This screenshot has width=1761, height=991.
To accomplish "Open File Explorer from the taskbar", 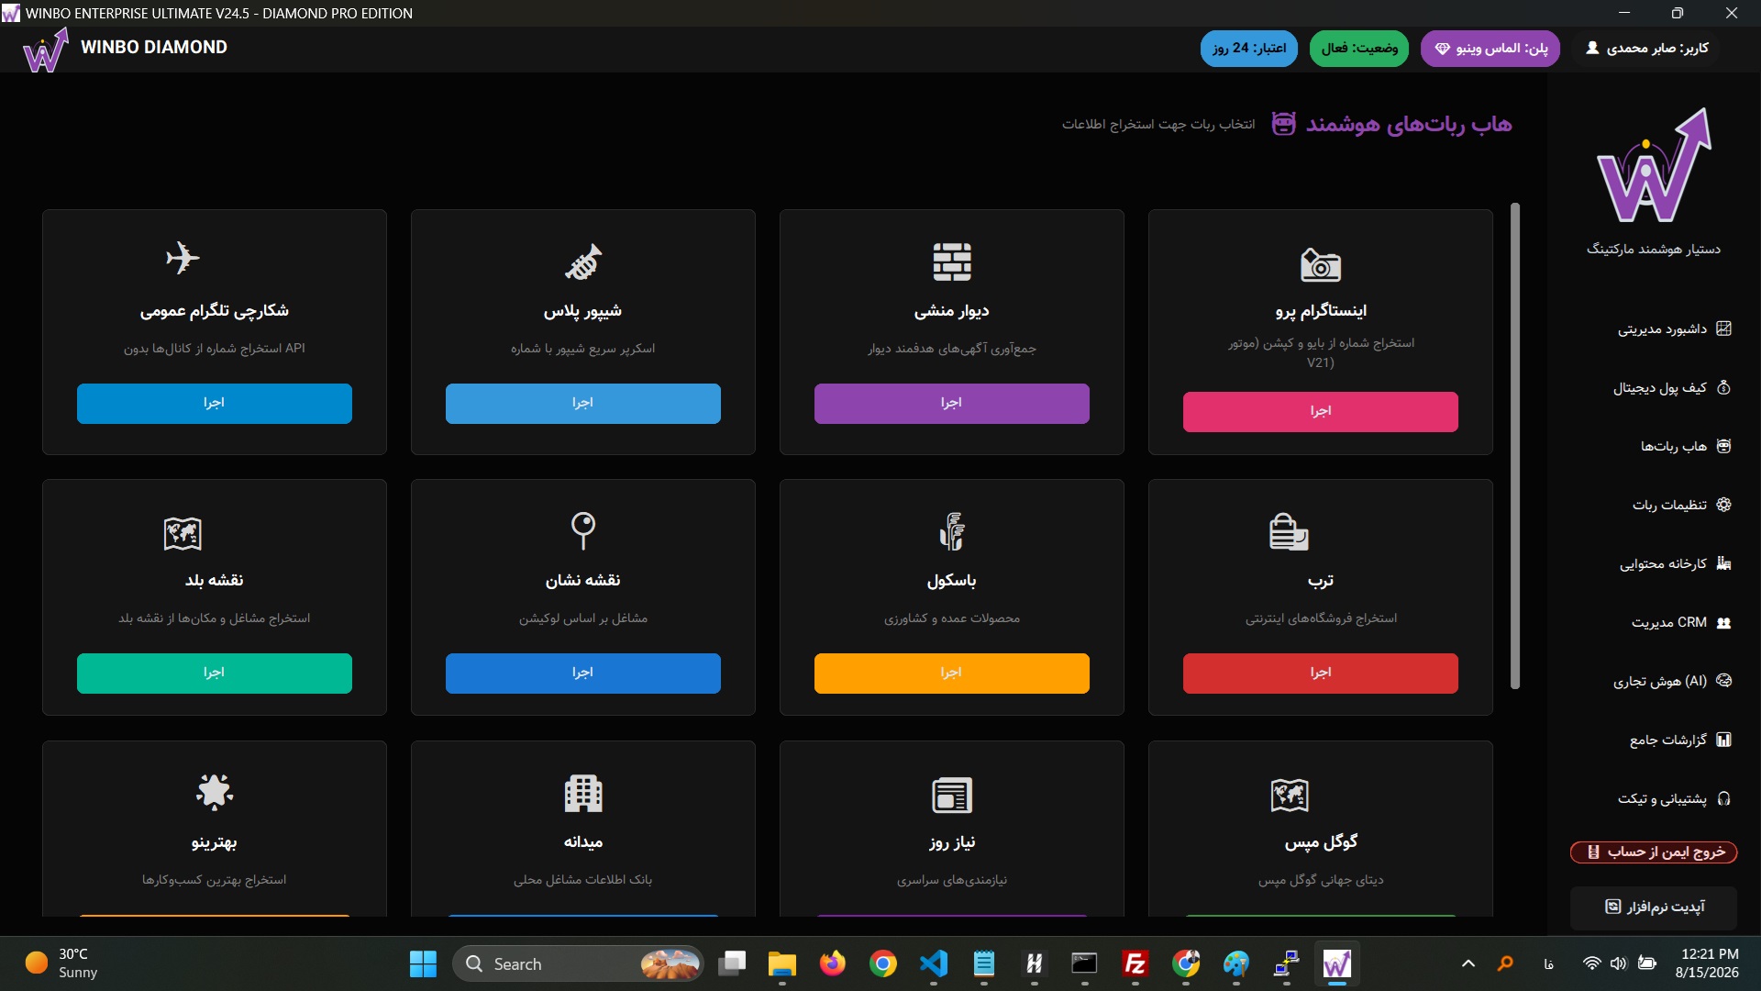I will 782,963.
